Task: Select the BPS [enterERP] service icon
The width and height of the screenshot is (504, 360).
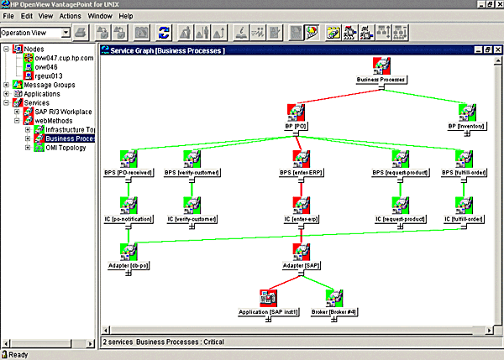Action: click(301, 159)
